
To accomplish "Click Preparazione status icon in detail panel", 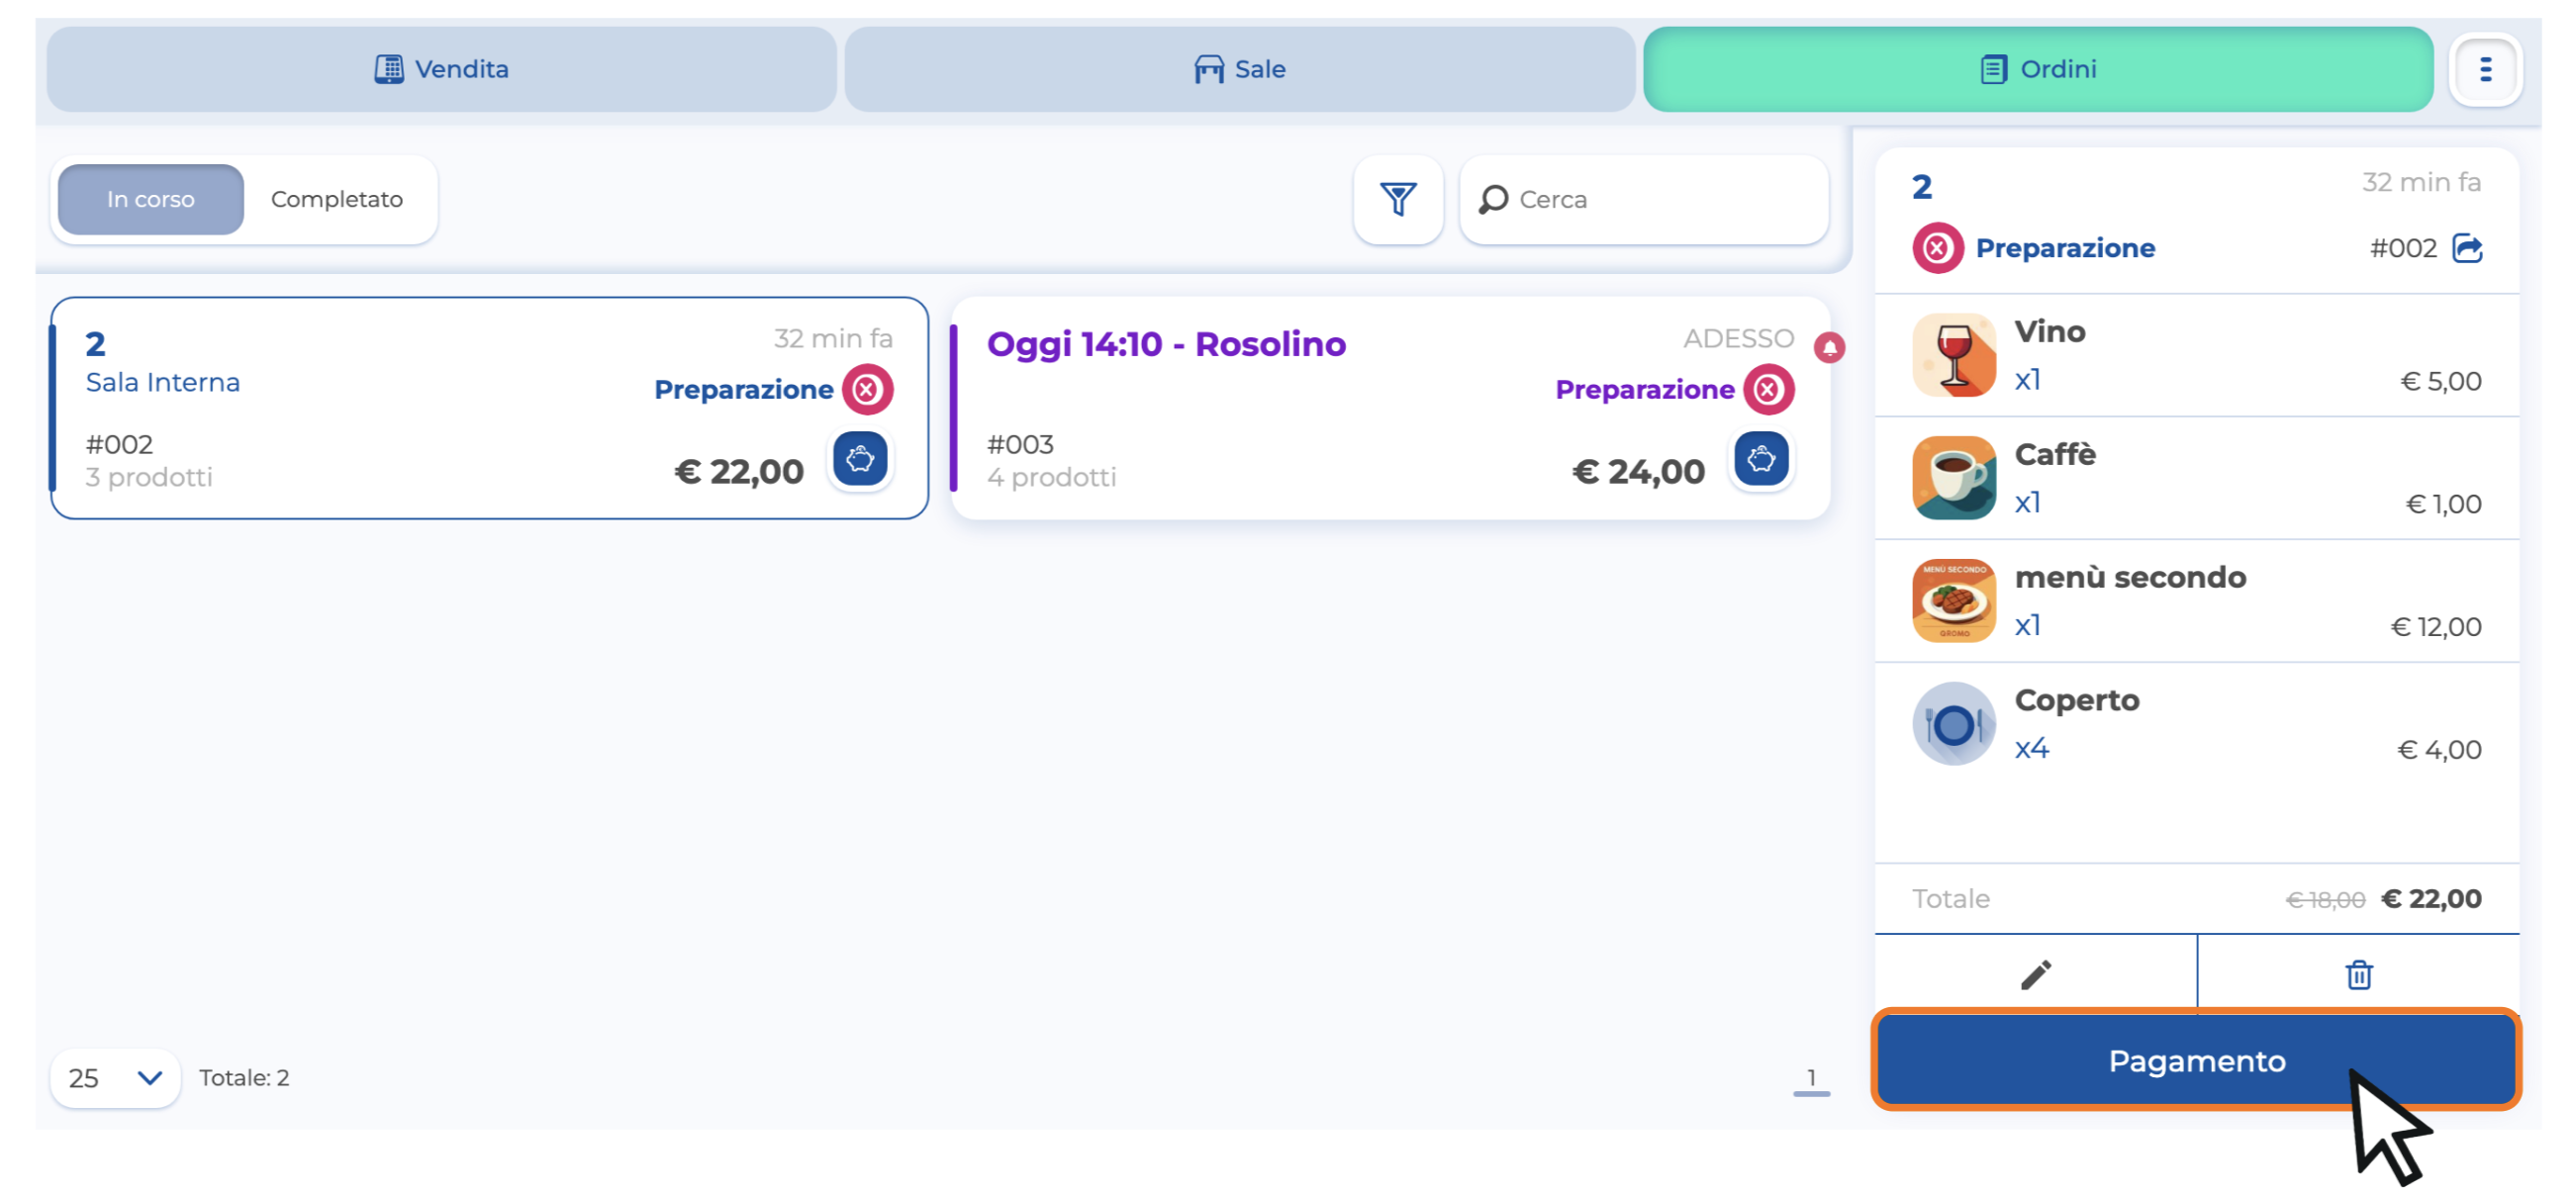I will click(1937, 247).
